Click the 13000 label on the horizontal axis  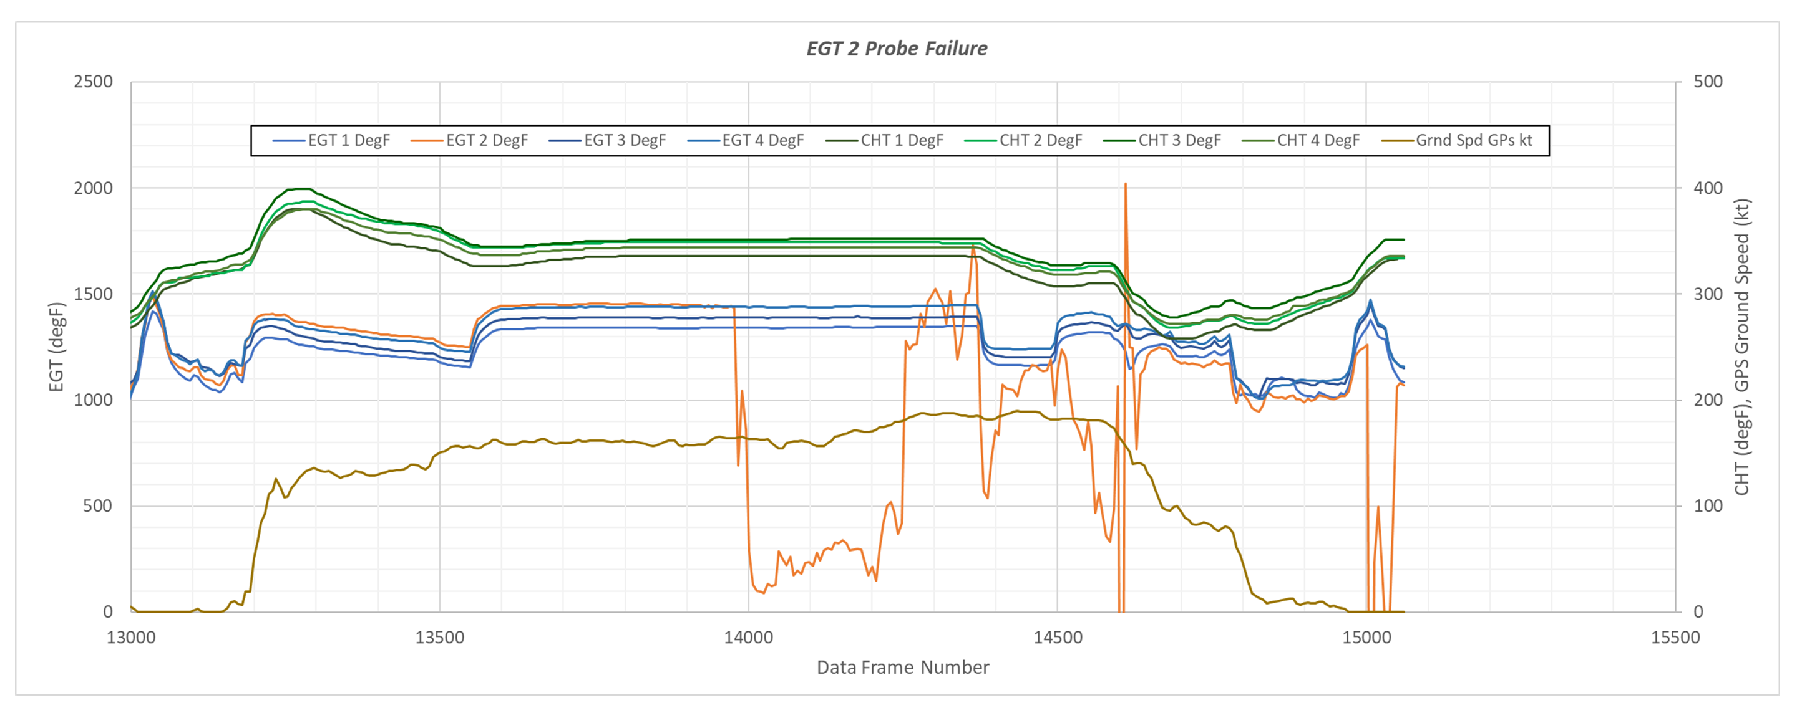click(x=131, y=638)
